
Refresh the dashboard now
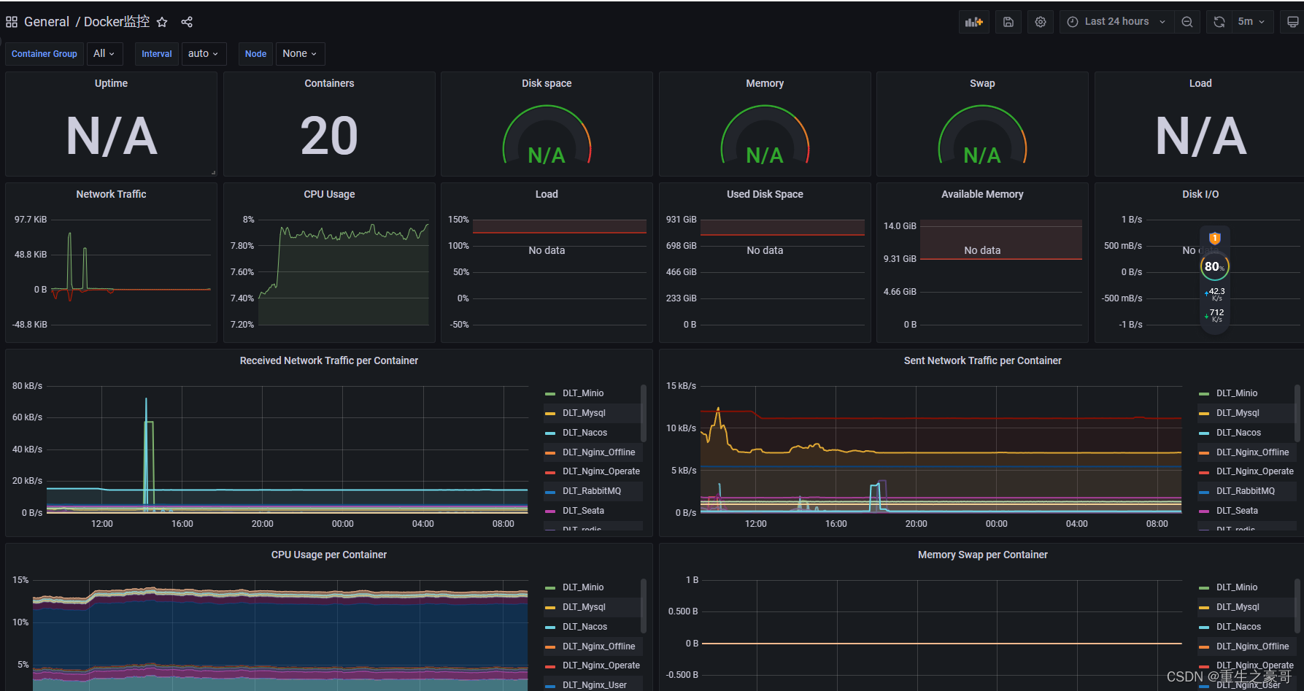1219,22
